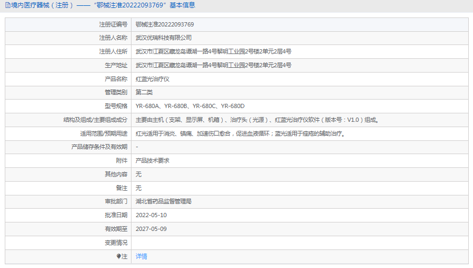The width and height of the screenshot is (473, 268).
Task: Click the 其他内容 label
Action: (x=116, y=174)
